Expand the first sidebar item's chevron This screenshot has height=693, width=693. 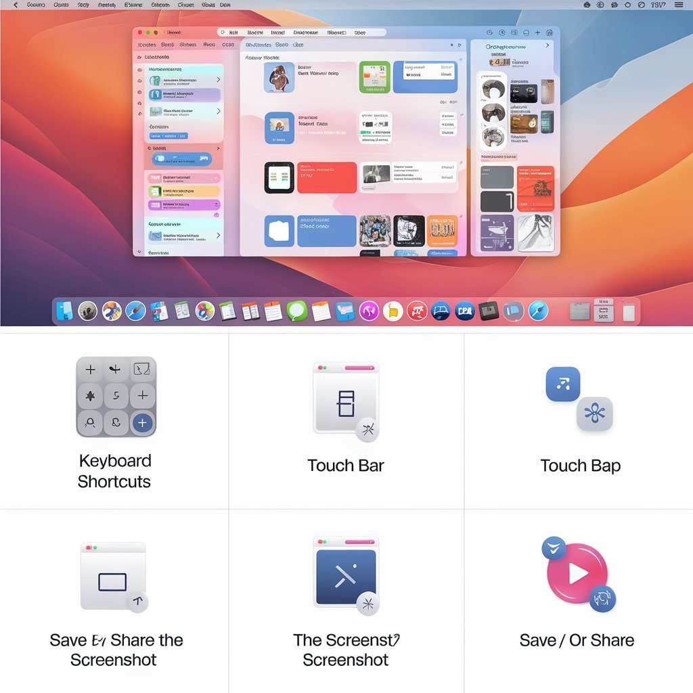click(219, 80)
